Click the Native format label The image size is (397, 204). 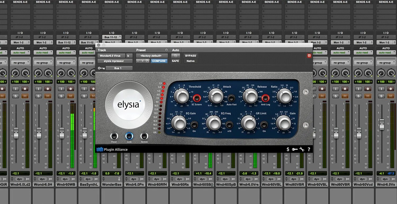pos(191,61)
